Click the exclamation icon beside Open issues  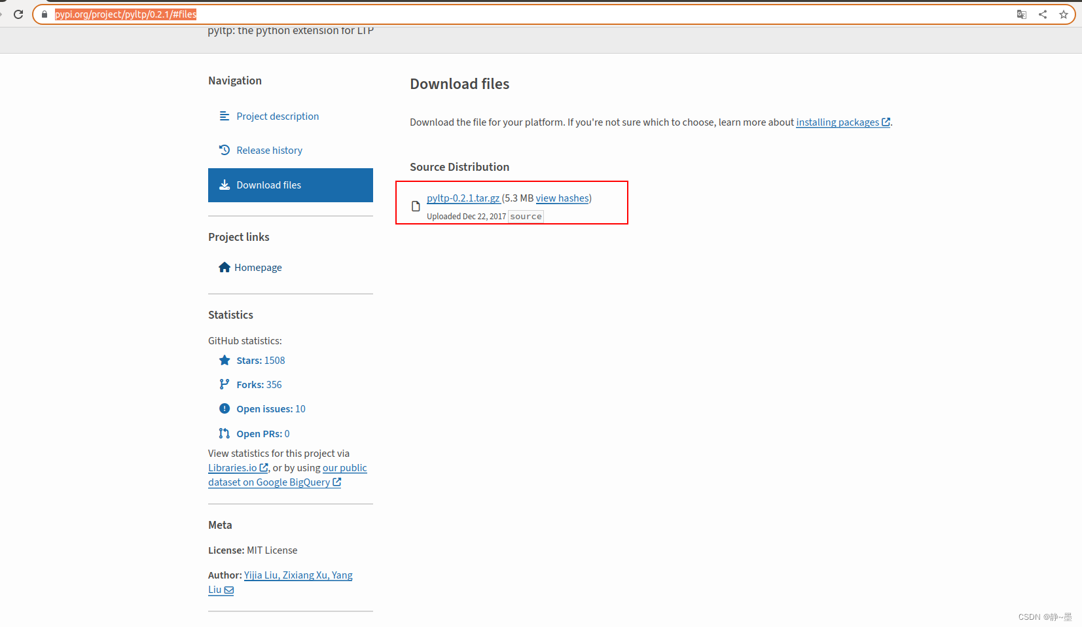point(225,408)
